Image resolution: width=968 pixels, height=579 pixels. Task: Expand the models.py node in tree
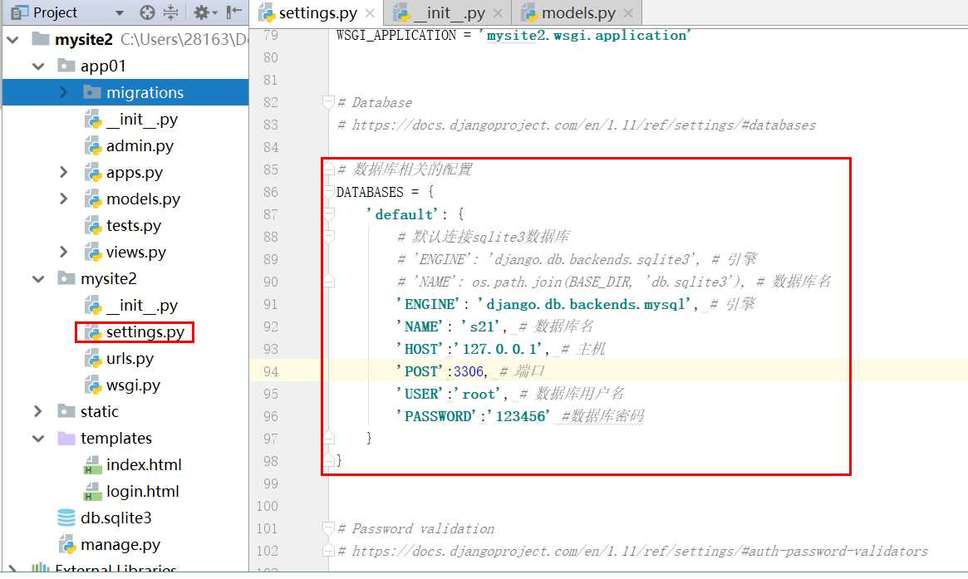(64, 199)
